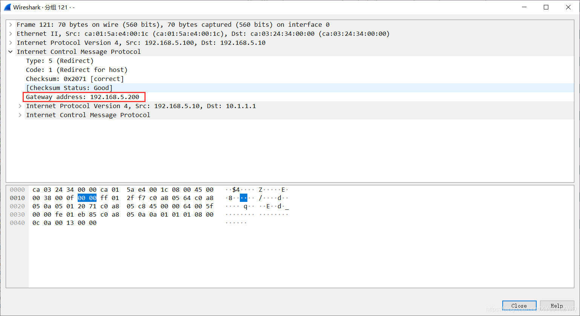Expand the Ethernet II details

[11, 34]
